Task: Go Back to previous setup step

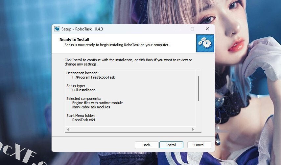Action: click(147, 145)
